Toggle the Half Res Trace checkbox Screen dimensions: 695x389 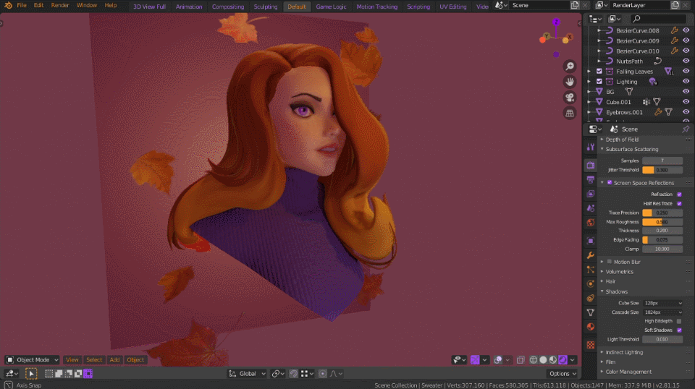(680, 204)
